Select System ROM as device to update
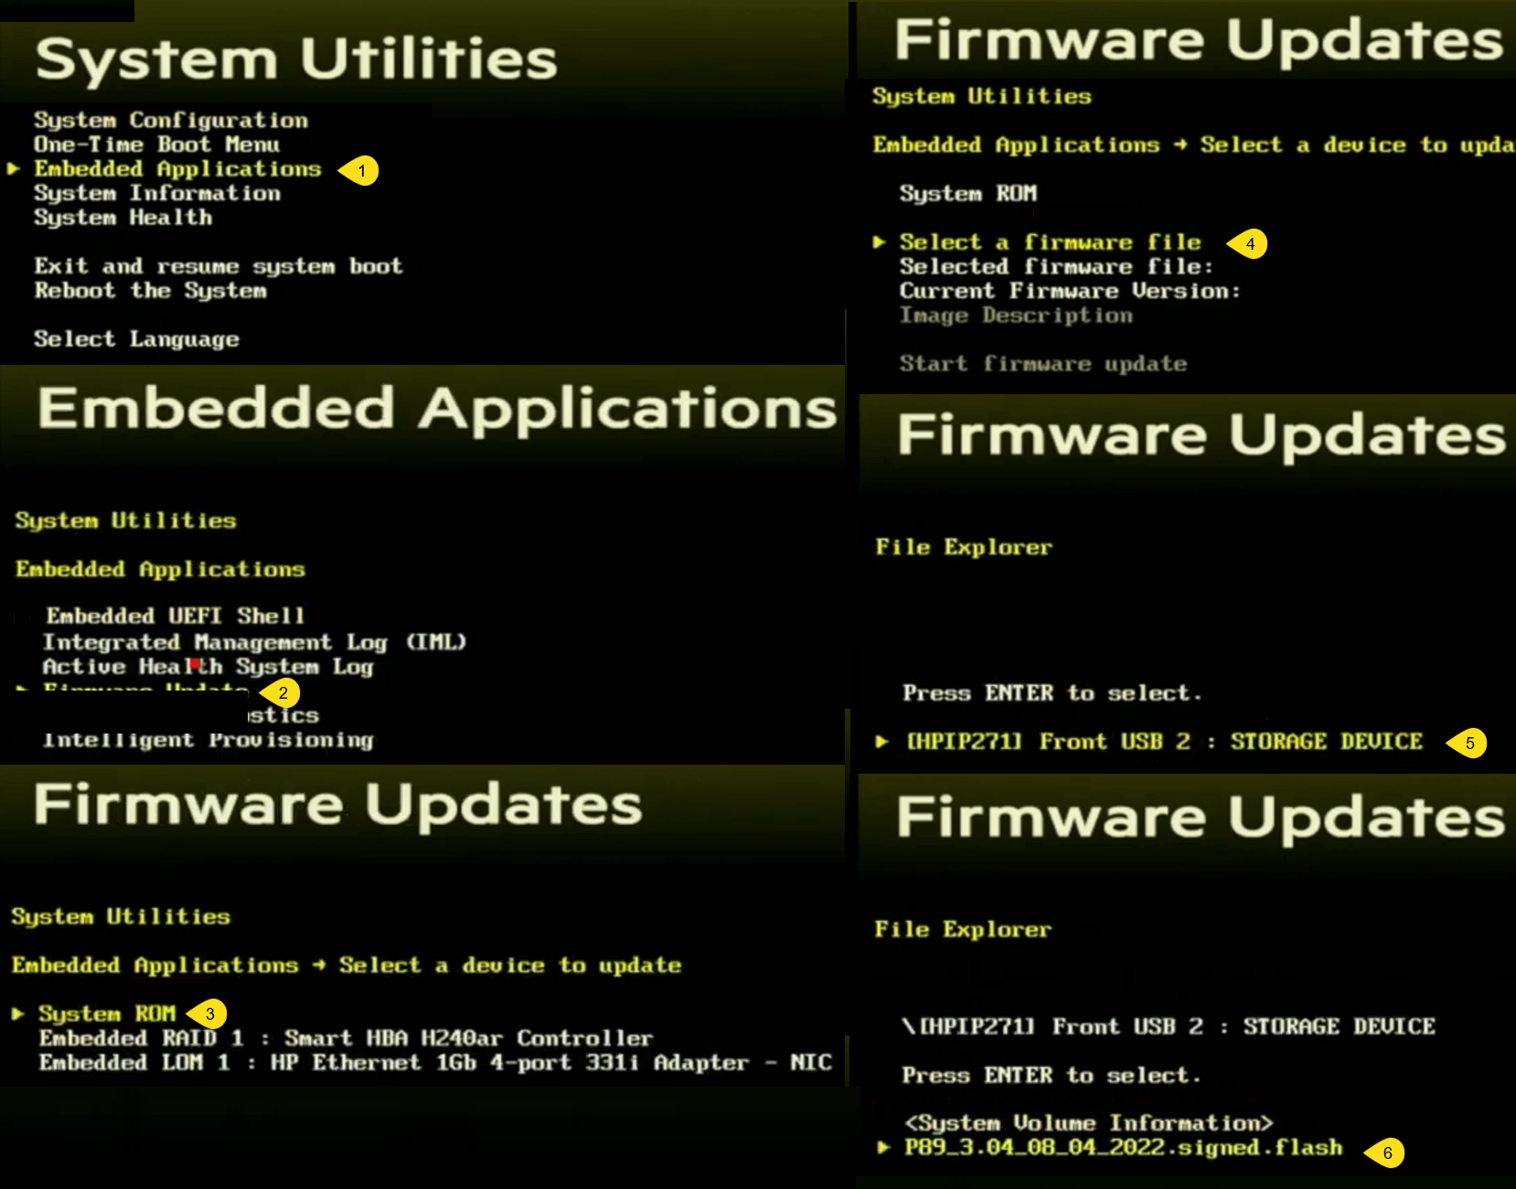The width and height of the screenshot is (1516, 1189). click(x=106, y=1014)
